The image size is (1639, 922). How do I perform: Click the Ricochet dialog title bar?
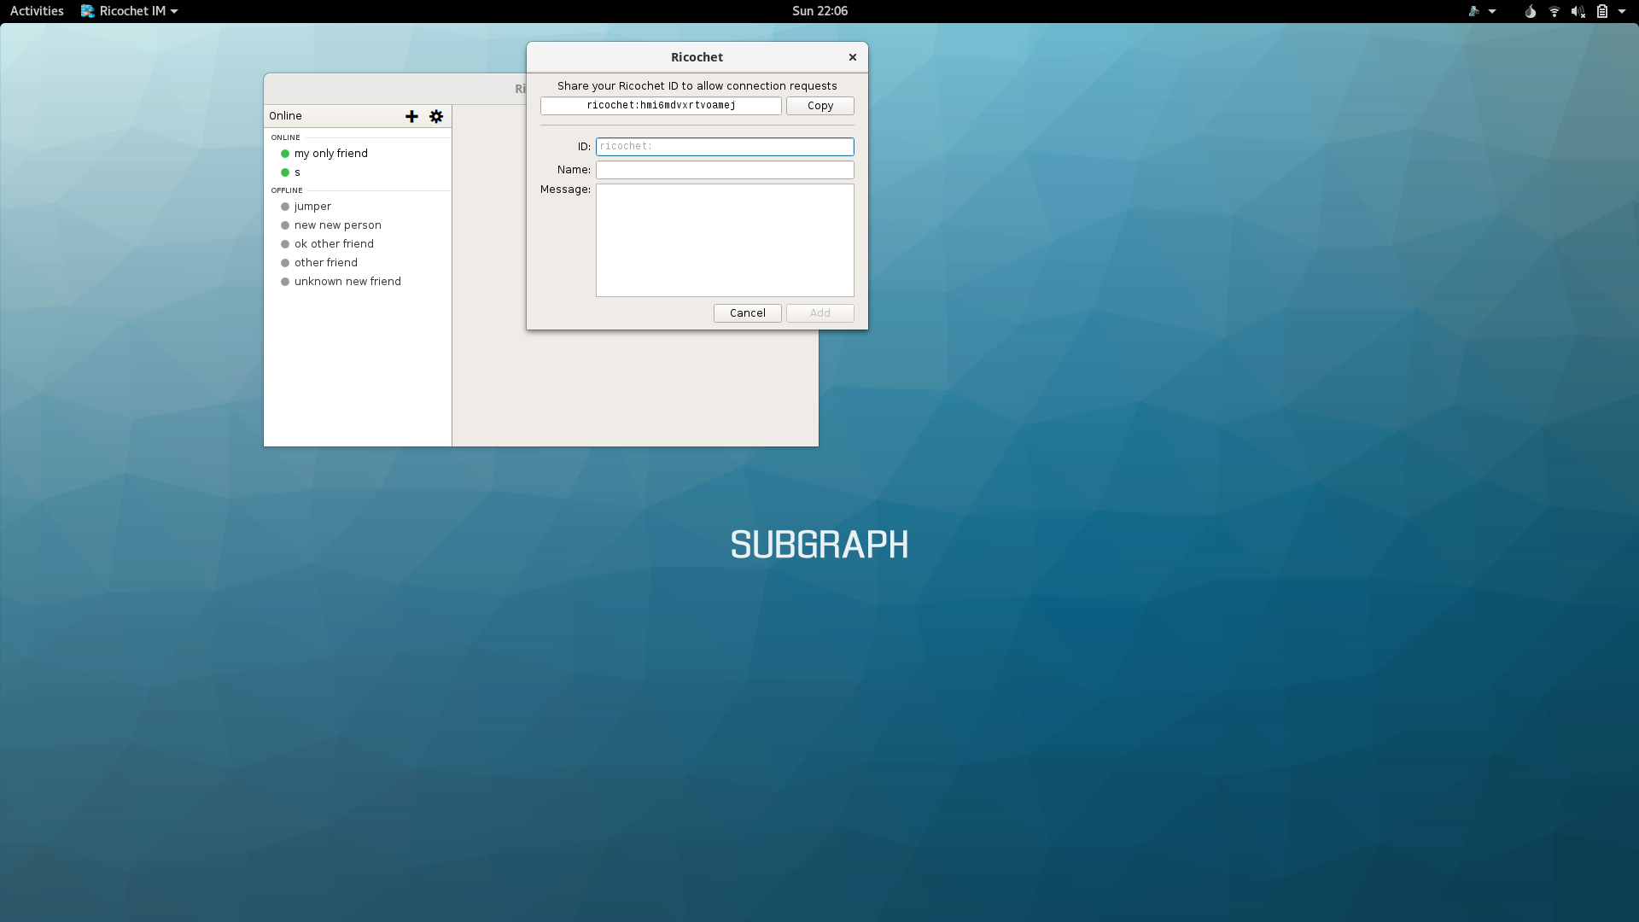click(x=697, y=57)
